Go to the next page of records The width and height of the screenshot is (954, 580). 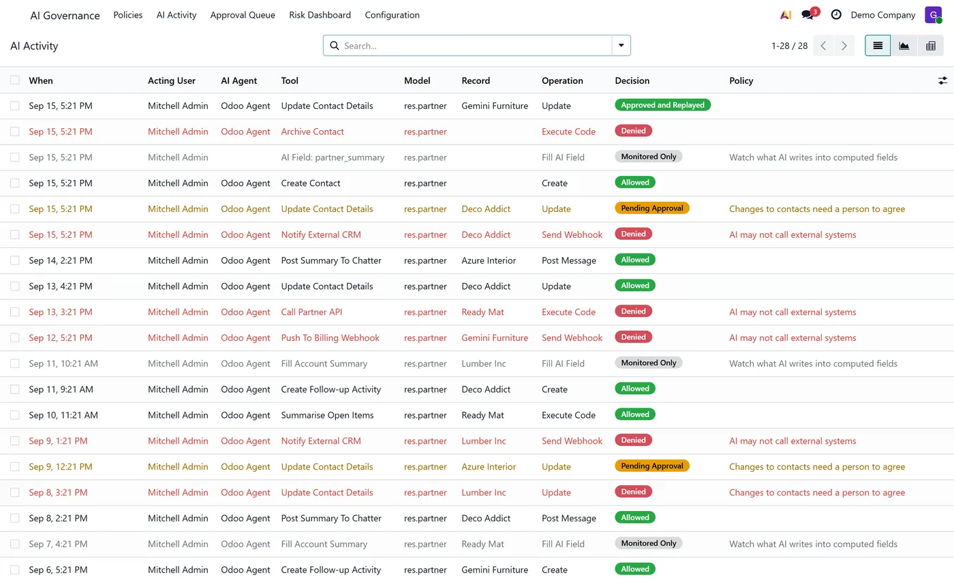click(x=844, y=46)
